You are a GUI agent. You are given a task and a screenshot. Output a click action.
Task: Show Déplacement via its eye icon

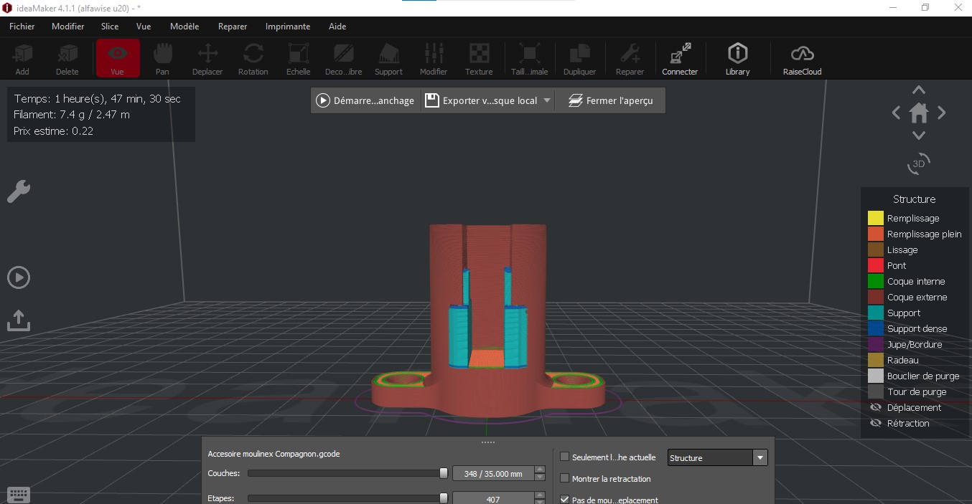pos(875,407)
